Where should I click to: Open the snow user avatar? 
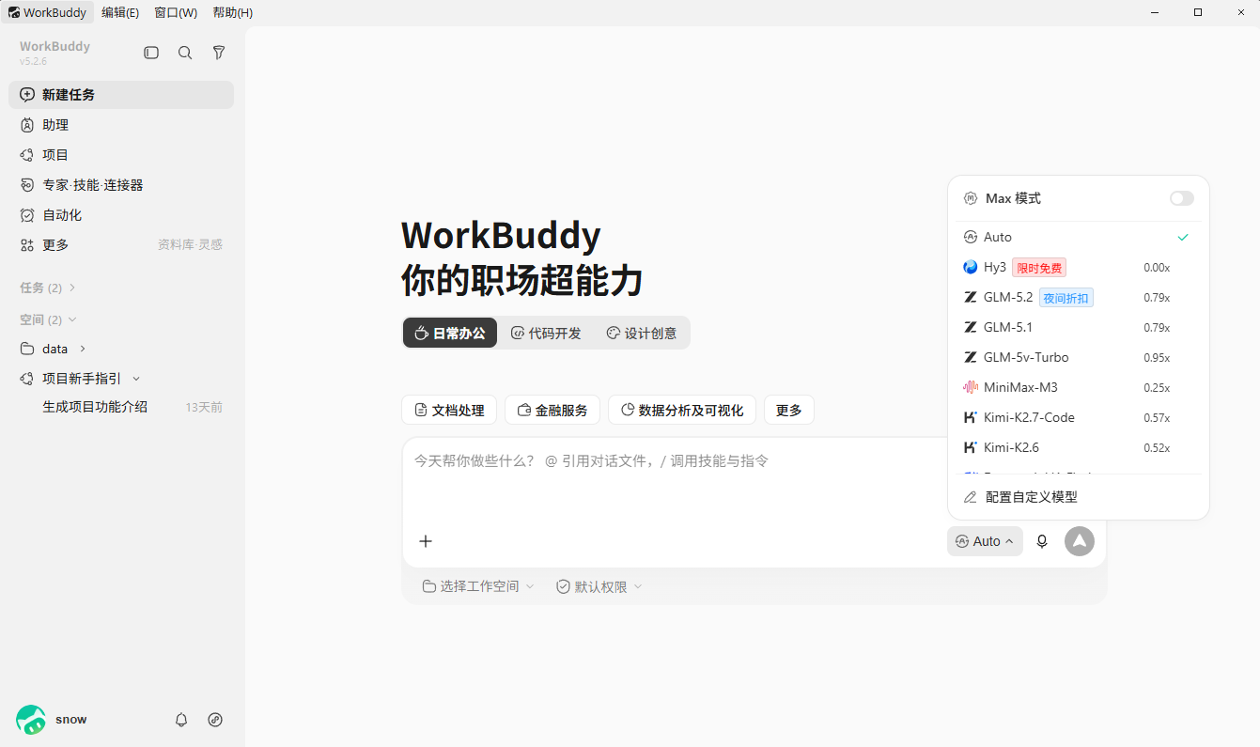pyautogui.click(x=31, y=720)
